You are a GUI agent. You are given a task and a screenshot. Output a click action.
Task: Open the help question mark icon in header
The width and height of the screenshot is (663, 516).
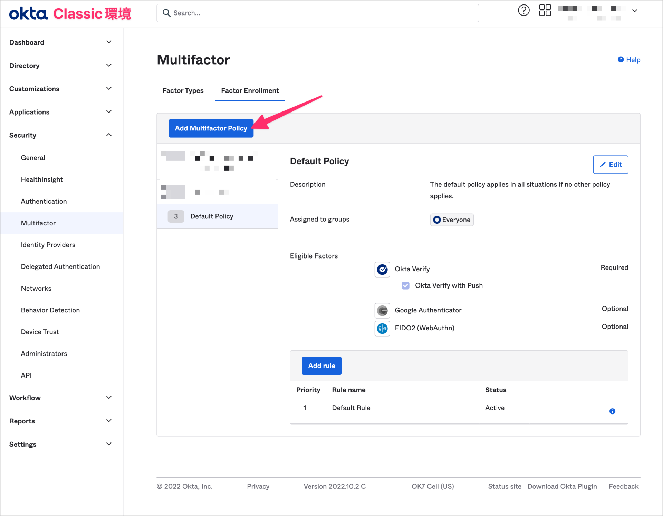[523, 10]
